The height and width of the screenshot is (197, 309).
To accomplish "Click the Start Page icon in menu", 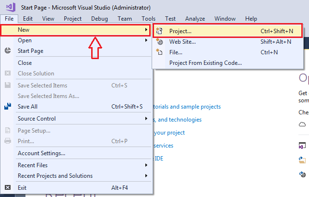I will 8,51.
